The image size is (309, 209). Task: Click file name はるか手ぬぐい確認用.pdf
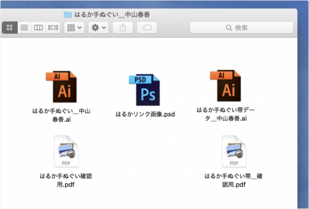pyautogui.click(x=66, y=180)
